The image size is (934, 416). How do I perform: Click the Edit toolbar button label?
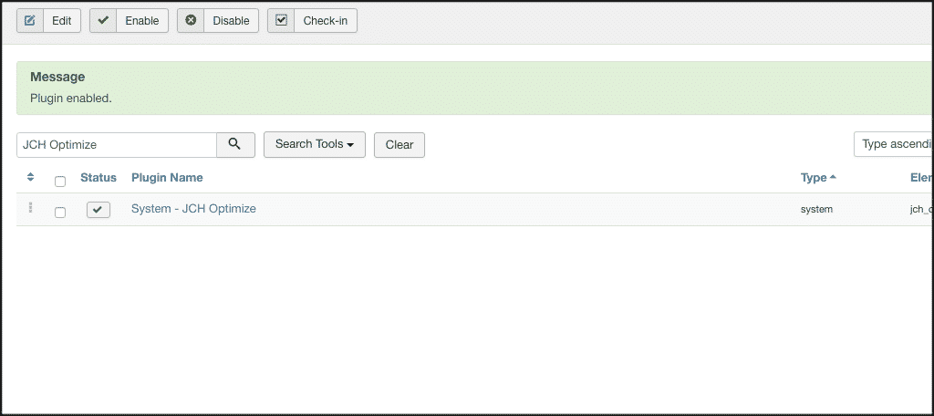pyautogui.click(x=61, y=21)
